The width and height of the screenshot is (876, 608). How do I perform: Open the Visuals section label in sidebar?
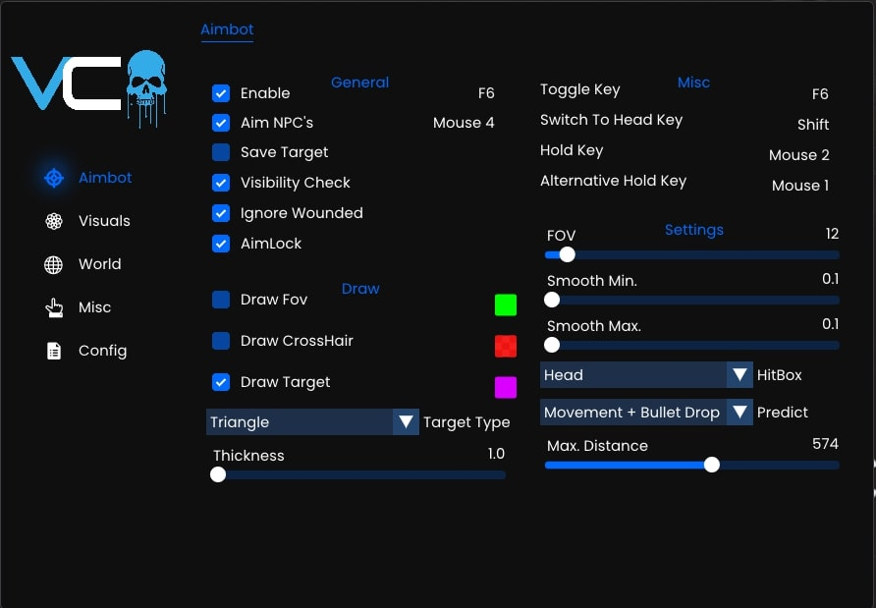pyautogui.click(x=104, y=221)
